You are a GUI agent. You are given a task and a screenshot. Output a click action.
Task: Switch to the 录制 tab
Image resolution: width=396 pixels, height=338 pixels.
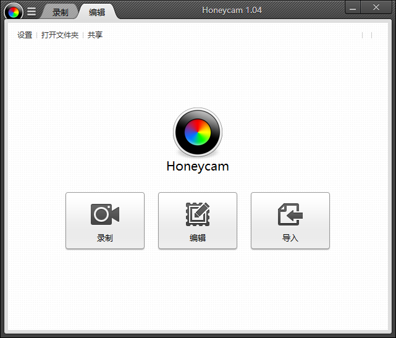tap(61, 12)
